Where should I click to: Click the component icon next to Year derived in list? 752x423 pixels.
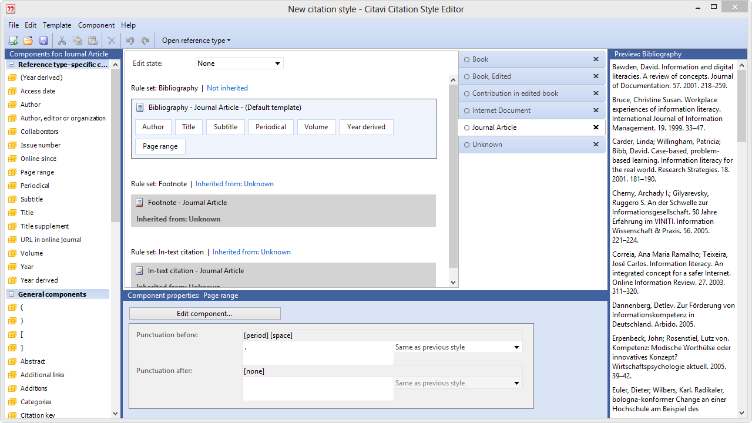click(x=12, y=280)
